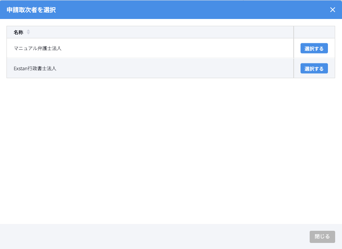
Task: Select the Exstan行政書士法人 row name
Action: tap(35, 69)
